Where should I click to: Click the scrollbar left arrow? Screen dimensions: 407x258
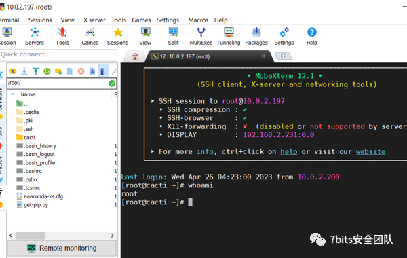coord(11,236)
